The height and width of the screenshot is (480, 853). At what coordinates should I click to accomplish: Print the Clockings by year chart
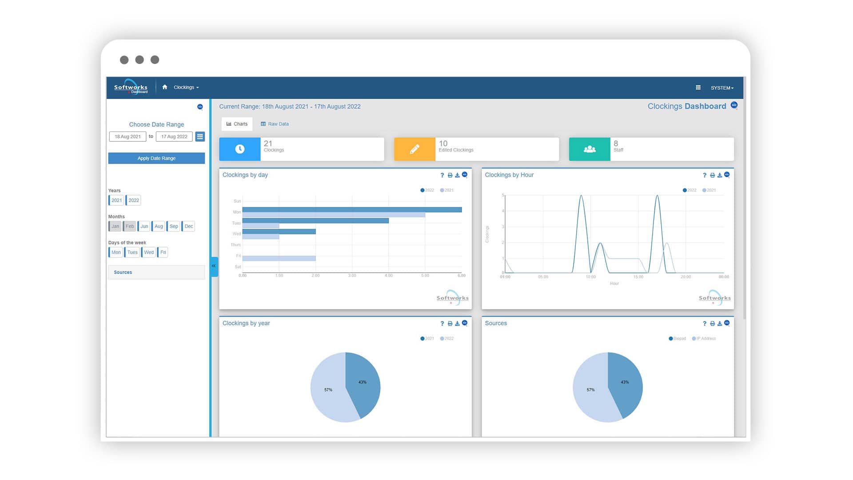[450, 324]
